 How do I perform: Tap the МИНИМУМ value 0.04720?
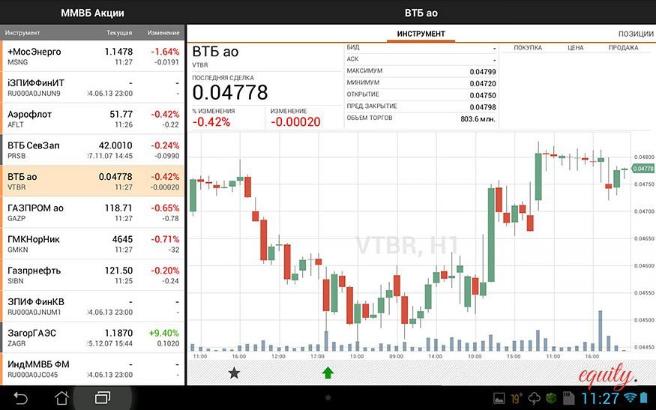point(483,84)
